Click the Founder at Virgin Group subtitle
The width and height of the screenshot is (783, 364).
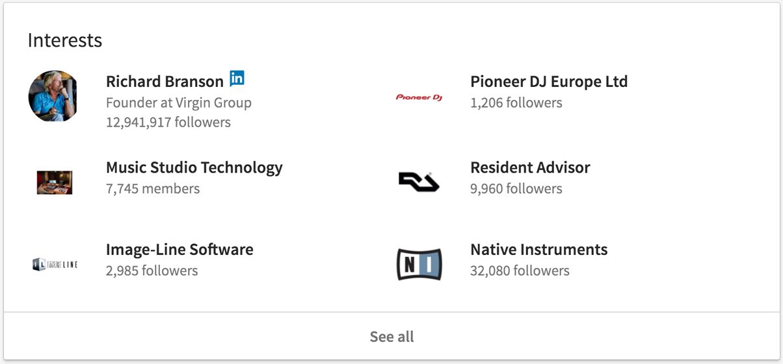click(x=179, y=103)
